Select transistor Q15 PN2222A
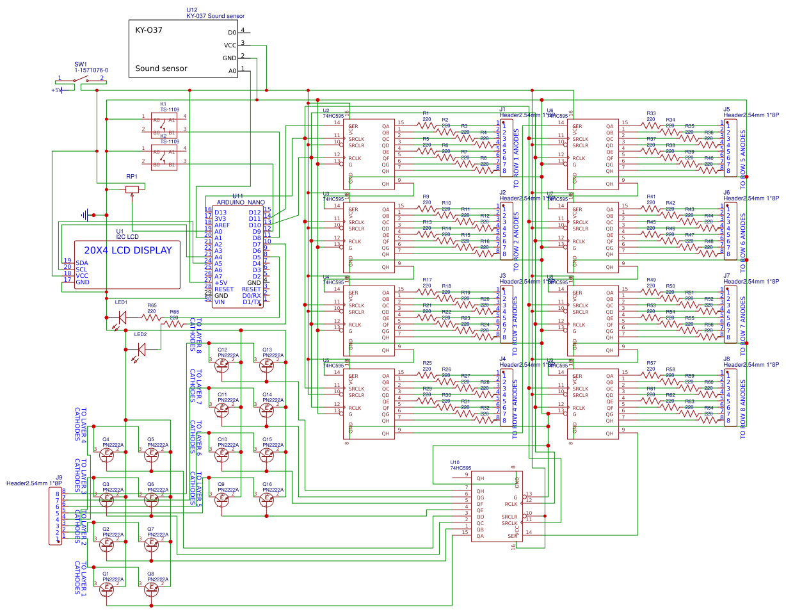 268,455
